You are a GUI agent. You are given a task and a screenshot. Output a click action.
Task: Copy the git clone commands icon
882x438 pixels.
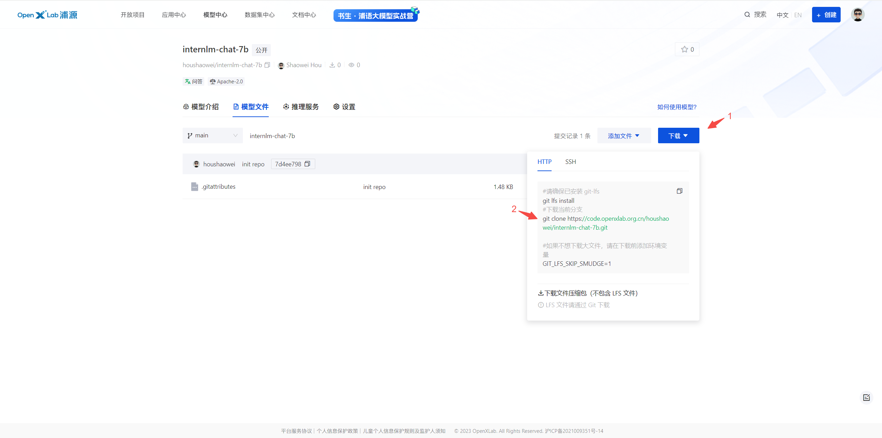(x=679, y=191)
